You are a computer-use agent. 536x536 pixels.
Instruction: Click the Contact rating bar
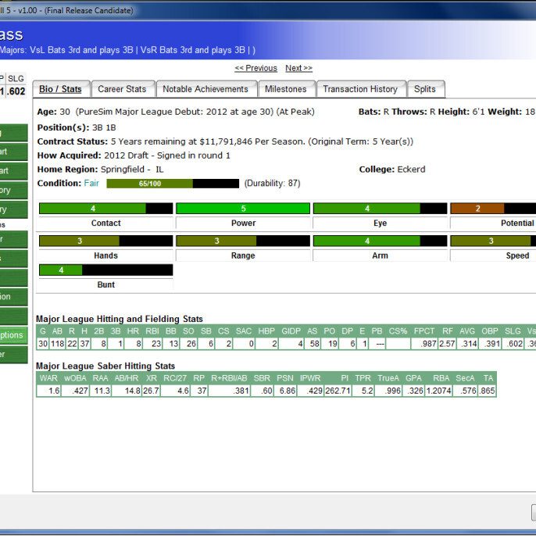105,209
